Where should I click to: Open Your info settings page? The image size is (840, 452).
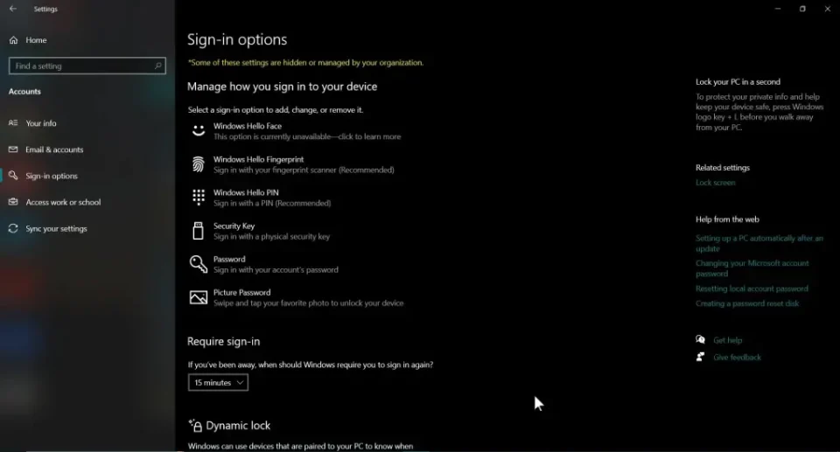(40, 123)
